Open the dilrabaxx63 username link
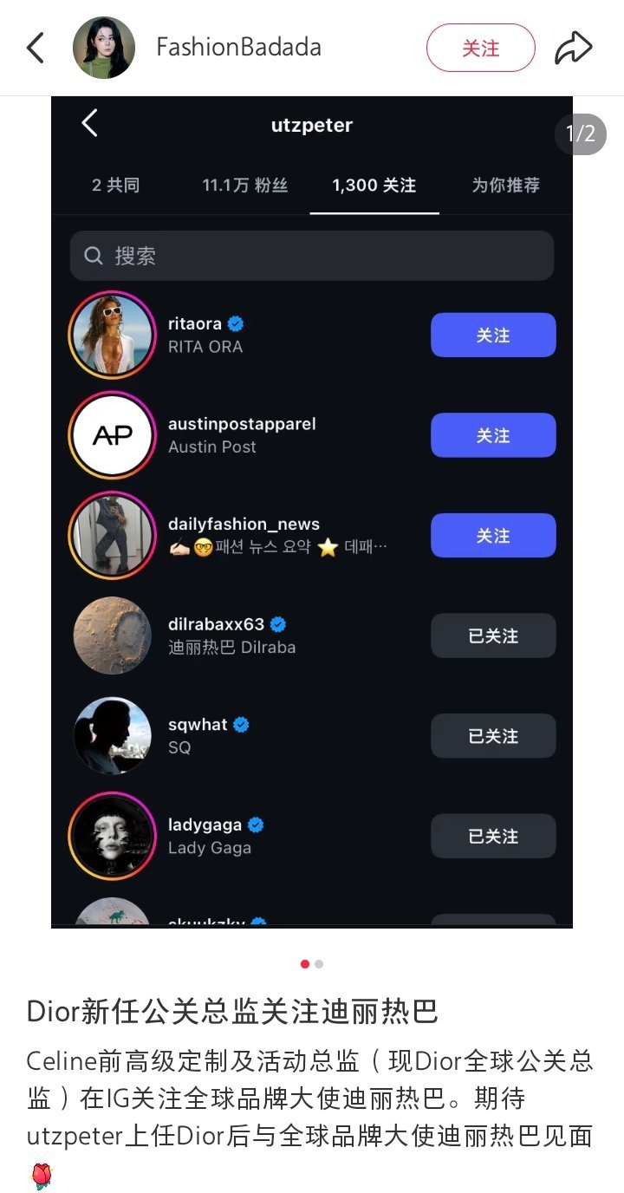This screenshot has width=624, height=1193. [x=216, y=624]
